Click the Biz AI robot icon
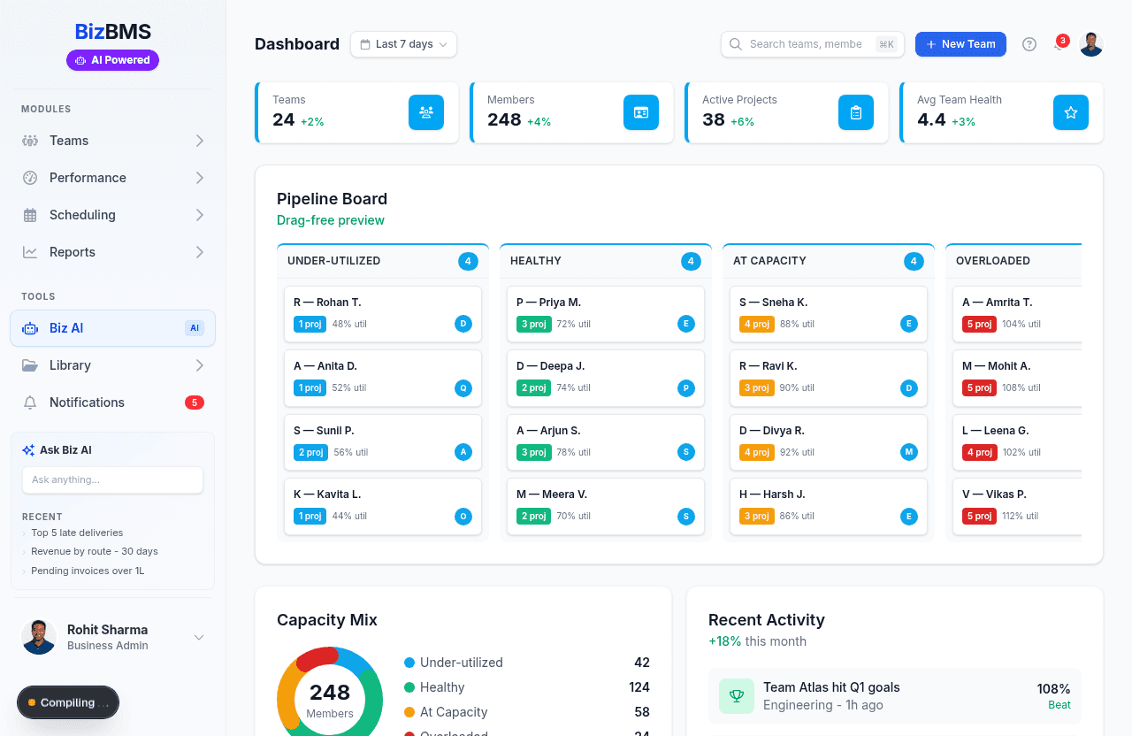 point(30,328)
